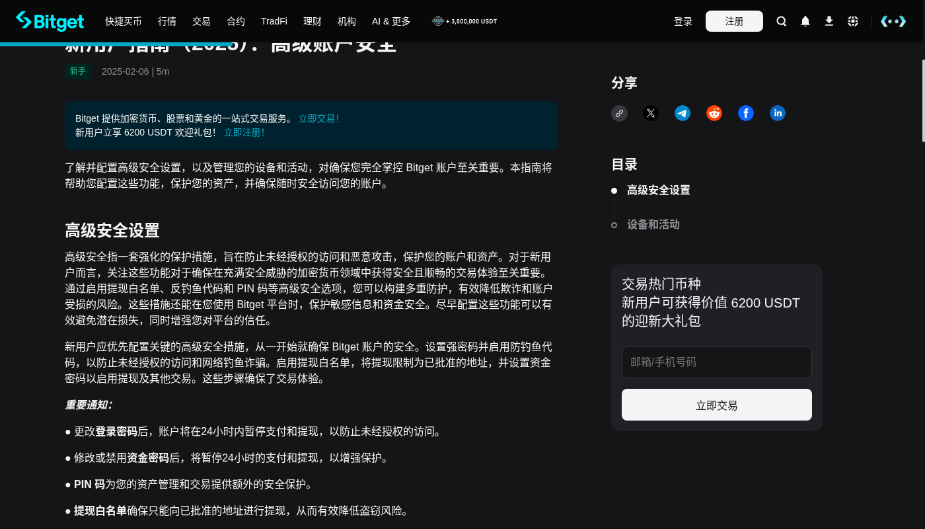This screenshot has width=925, height=529.
Task: Open the 合约 menu
Action: tap(236, 21)
